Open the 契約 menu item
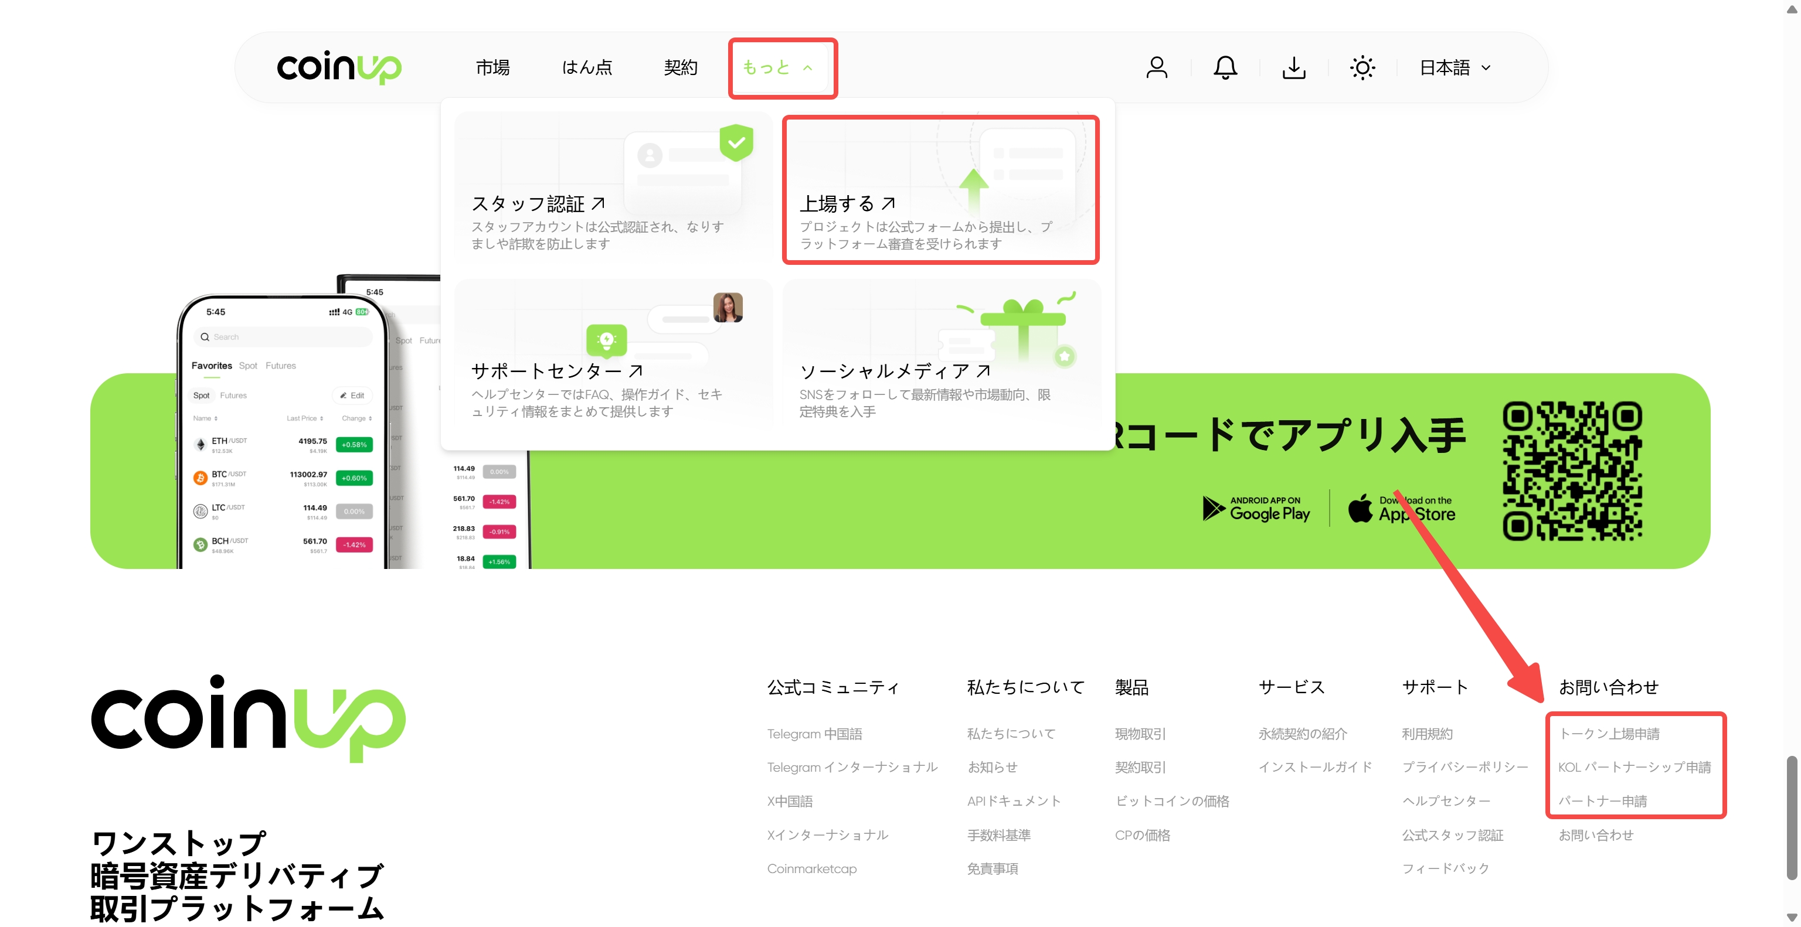 point(680,68)
